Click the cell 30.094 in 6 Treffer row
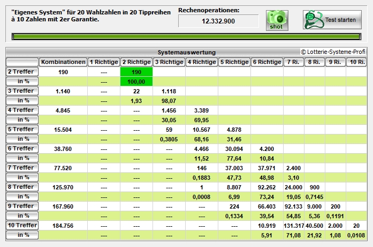 (x=234, y=149)
